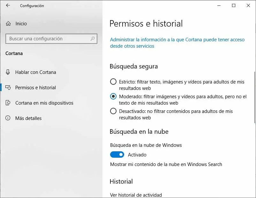Click the info icon beside Más detalles

click(8, 118)
